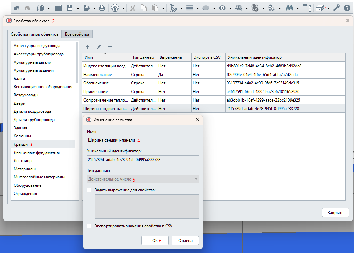This screenshot has height=253, width=354.
Task: Close the 'Изменение свойства' dialog with X
Action: (x=198, y=120)
